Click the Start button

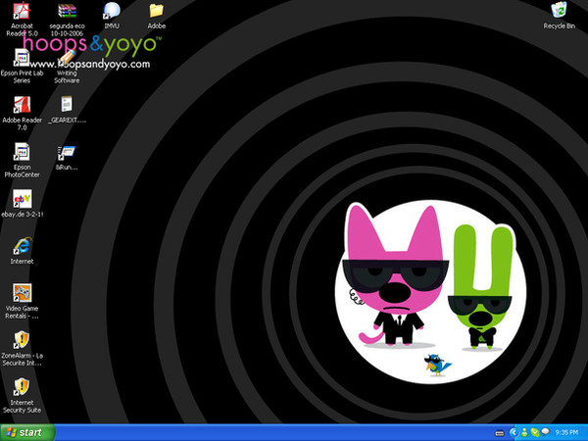(27, 433)
